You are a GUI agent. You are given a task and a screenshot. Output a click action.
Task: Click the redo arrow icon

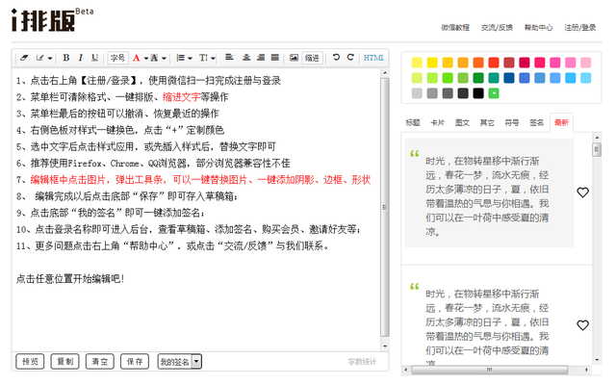(350, 59)
